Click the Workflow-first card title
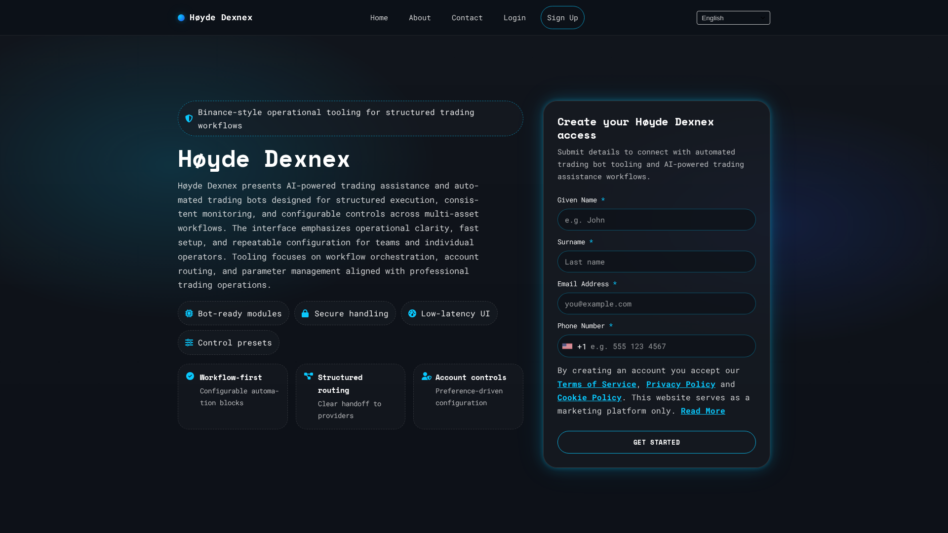 [231, 377]
